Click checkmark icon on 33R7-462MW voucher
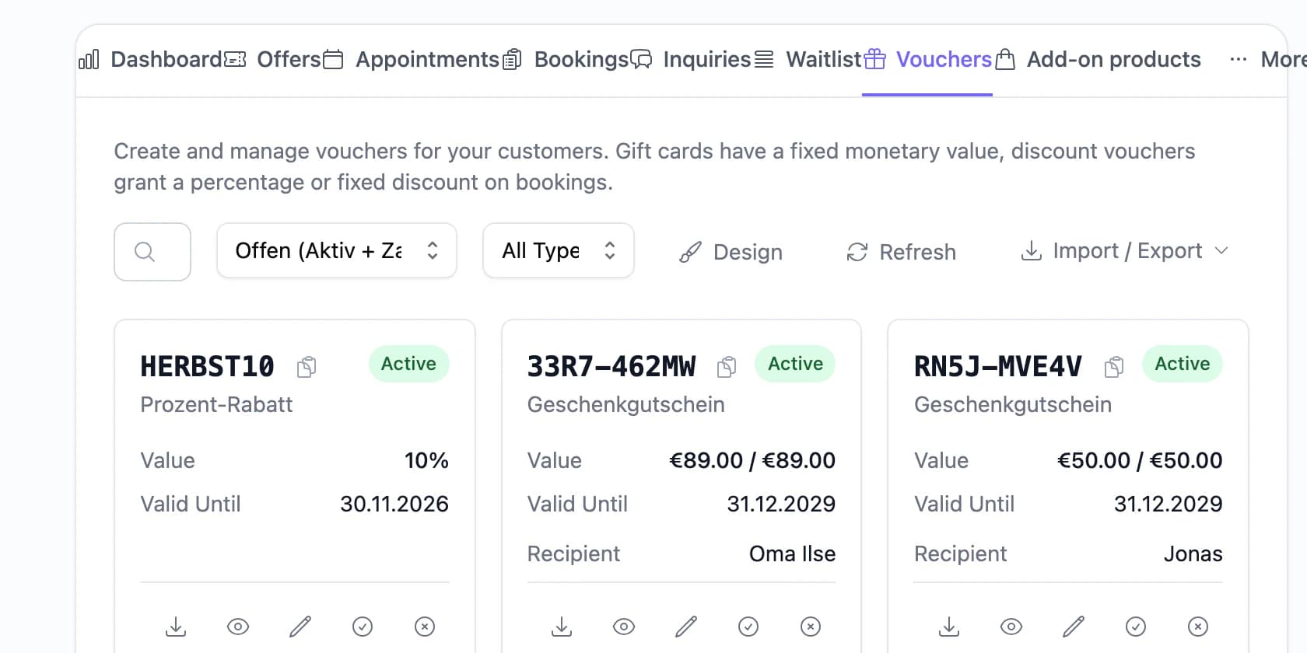 pos(748,627)
